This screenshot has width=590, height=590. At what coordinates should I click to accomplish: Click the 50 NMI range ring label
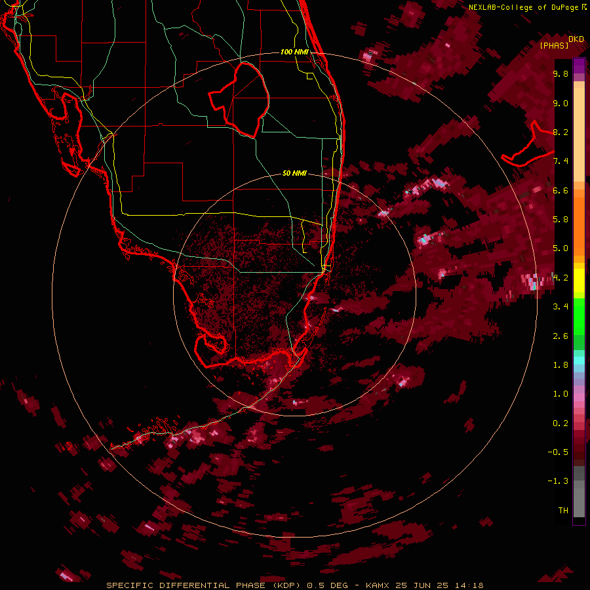pos(294,173)
